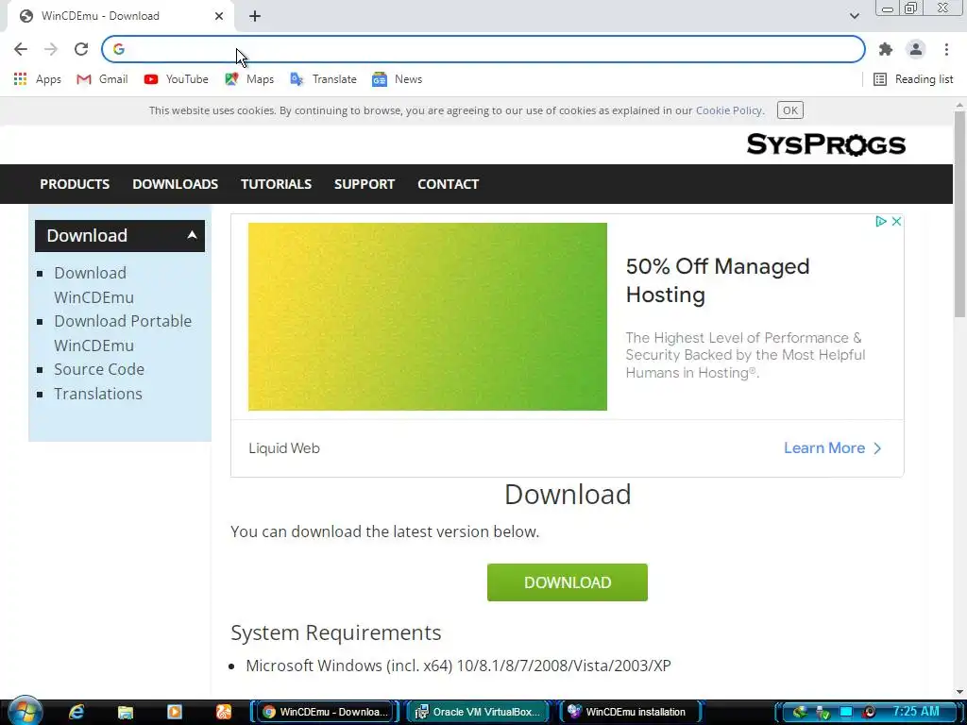Click the network tray icon
The height and width of the screenshot is (725, 967).
(800, 712)
